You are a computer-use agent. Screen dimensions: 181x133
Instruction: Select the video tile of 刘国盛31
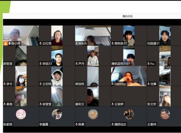pyautogui.click(x=165, y=35)
